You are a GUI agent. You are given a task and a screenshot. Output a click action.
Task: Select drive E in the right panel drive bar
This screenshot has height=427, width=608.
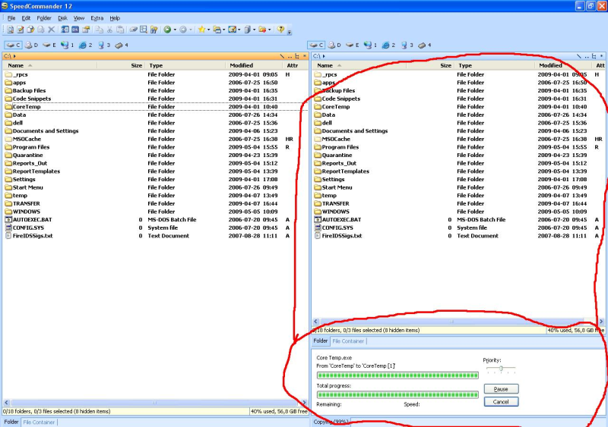[x=353, y=46]
